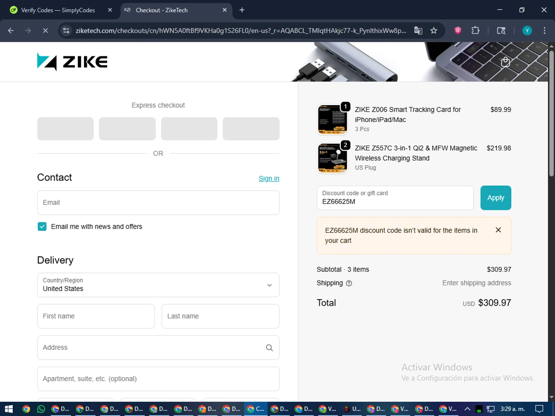
Task: Open the Windows notification center
Action: tap(539, 409)
